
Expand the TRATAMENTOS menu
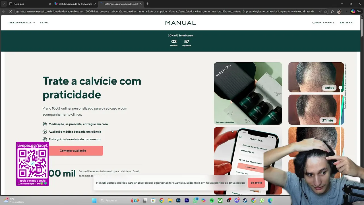[22, 22]
